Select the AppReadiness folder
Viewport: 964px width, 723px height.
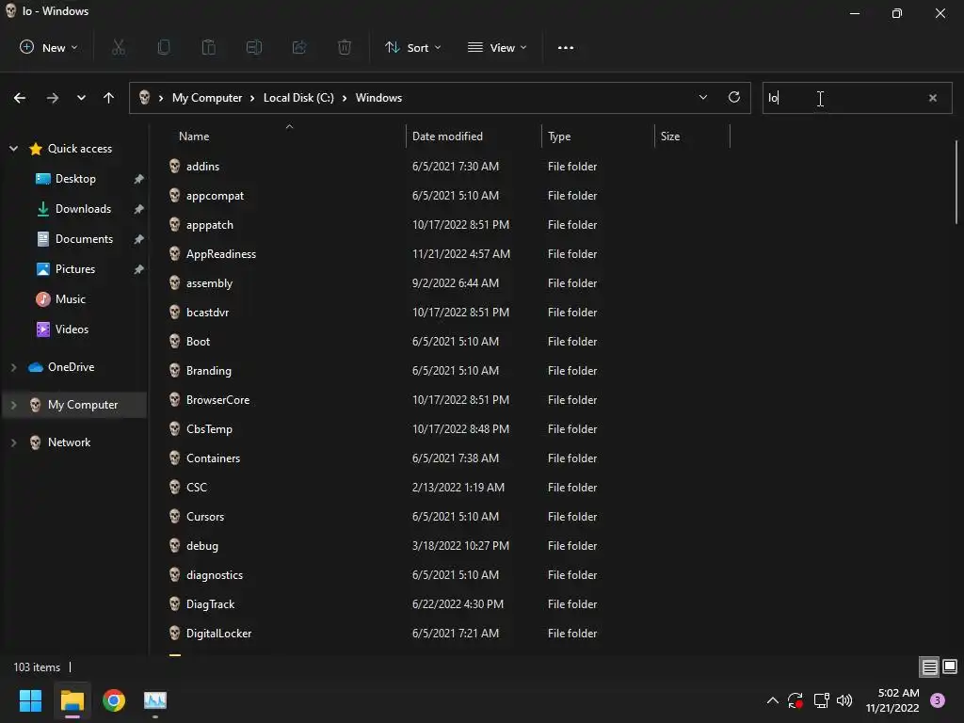pyautogui.click(x=220, y=254)
